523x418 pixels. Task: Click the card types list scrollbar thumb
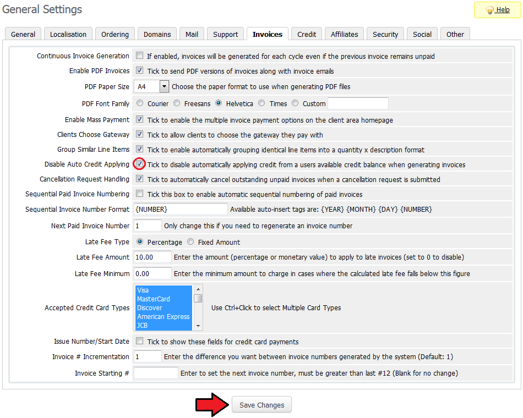pos(198,298)
